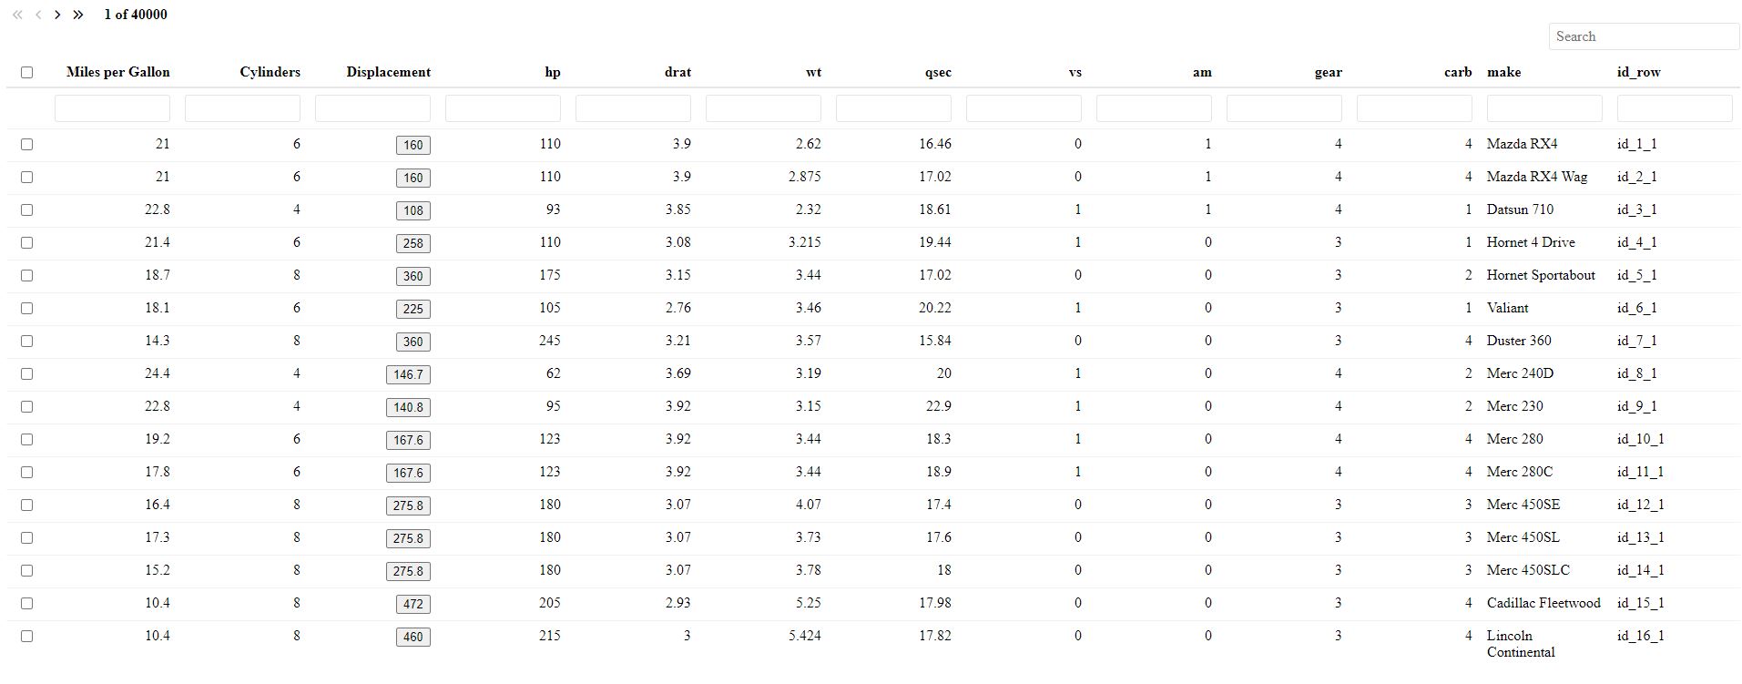Check the Cadillac Fleetwood row checkbox
1742x684 pixels.
(26, 603)
